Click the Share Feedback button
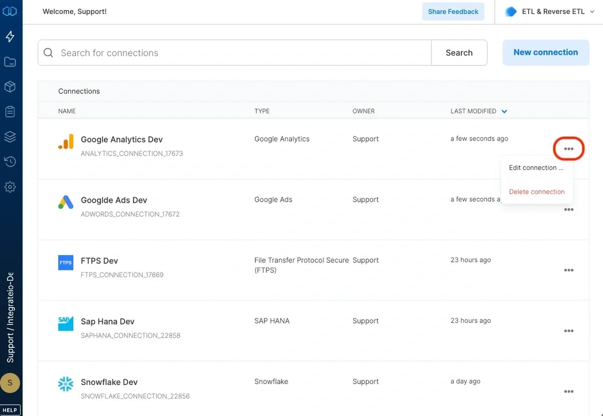The width and height of the screenshot is (603, 416). (453, 11)
